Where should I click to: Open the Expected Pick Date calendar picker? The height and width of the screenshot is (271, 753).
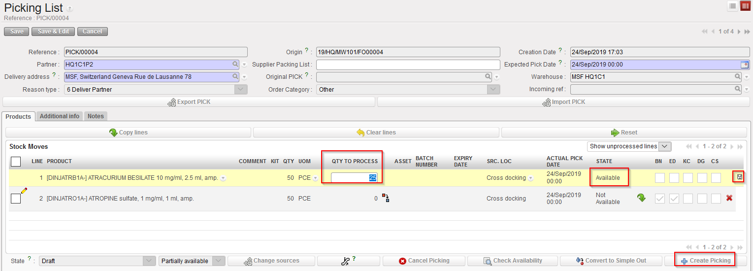tap(745, 65)
